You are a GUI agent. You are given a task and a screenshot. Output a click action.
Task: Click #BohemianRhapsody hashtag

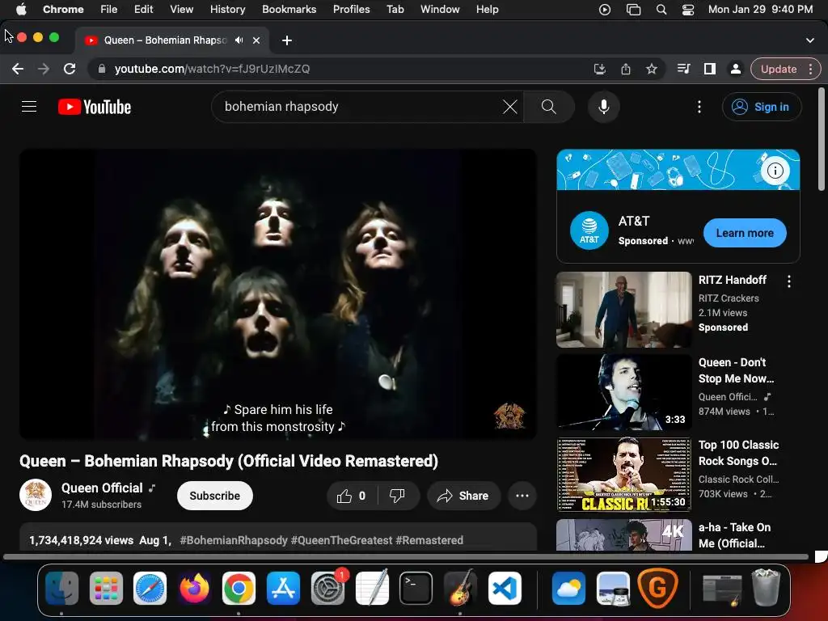tap(234, 540)
